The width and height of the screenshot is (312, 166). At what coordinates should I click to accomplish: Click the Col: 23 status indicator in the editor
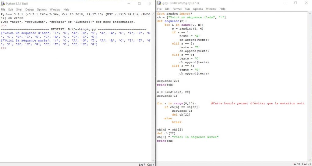(x=306, y=164)
